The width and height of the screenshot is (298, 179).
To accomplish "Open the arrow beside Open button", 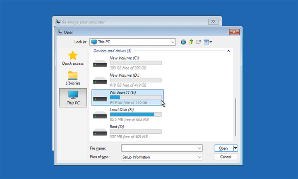I will tap(236, 148).
